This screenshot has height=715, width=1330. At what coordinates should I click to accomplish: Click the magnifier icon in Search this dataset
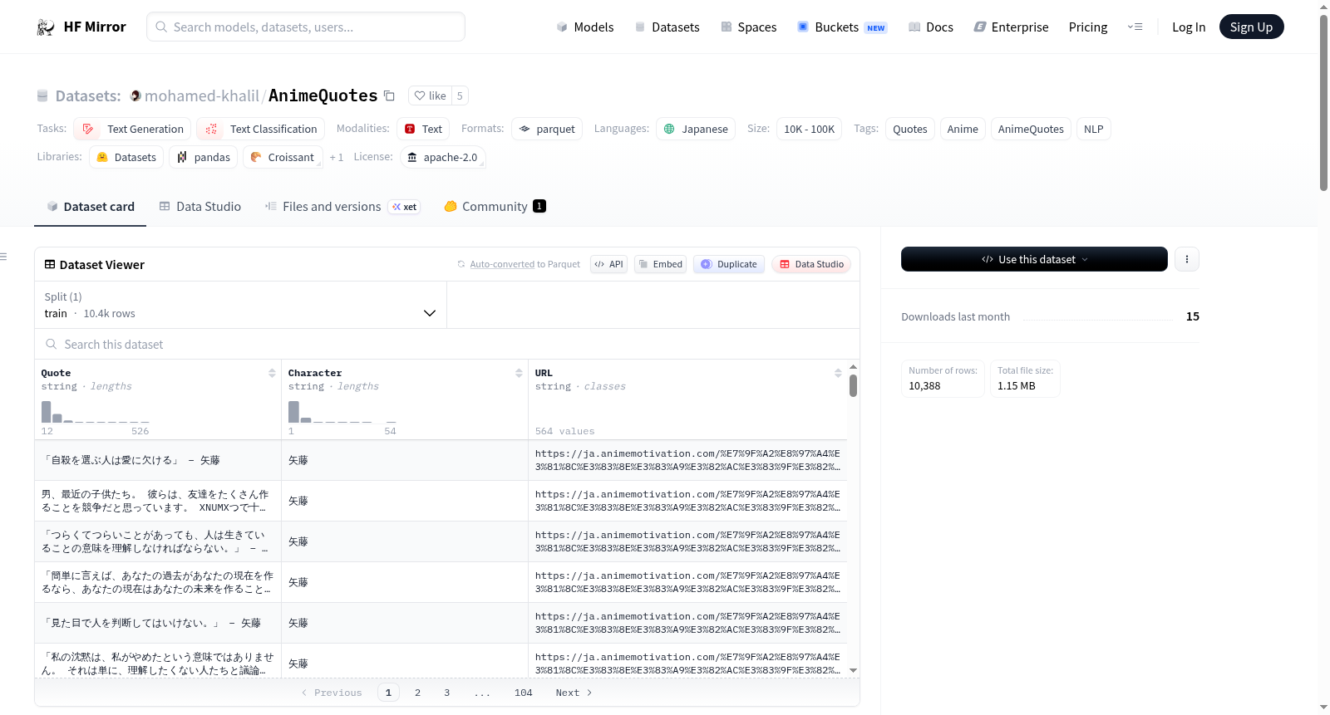52,344
